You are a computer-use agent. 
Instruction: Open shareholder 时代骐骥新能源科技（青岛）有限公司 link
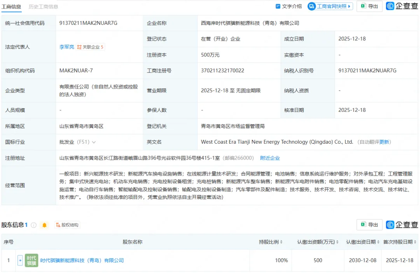pyautogui.click(x=82, y=260)
